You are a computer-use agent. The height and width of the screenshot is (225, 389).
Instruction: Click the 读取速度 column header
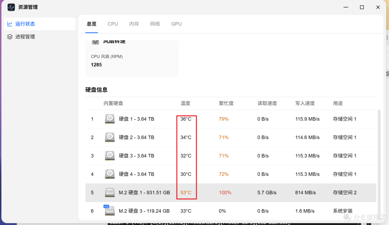pos(267,103)
